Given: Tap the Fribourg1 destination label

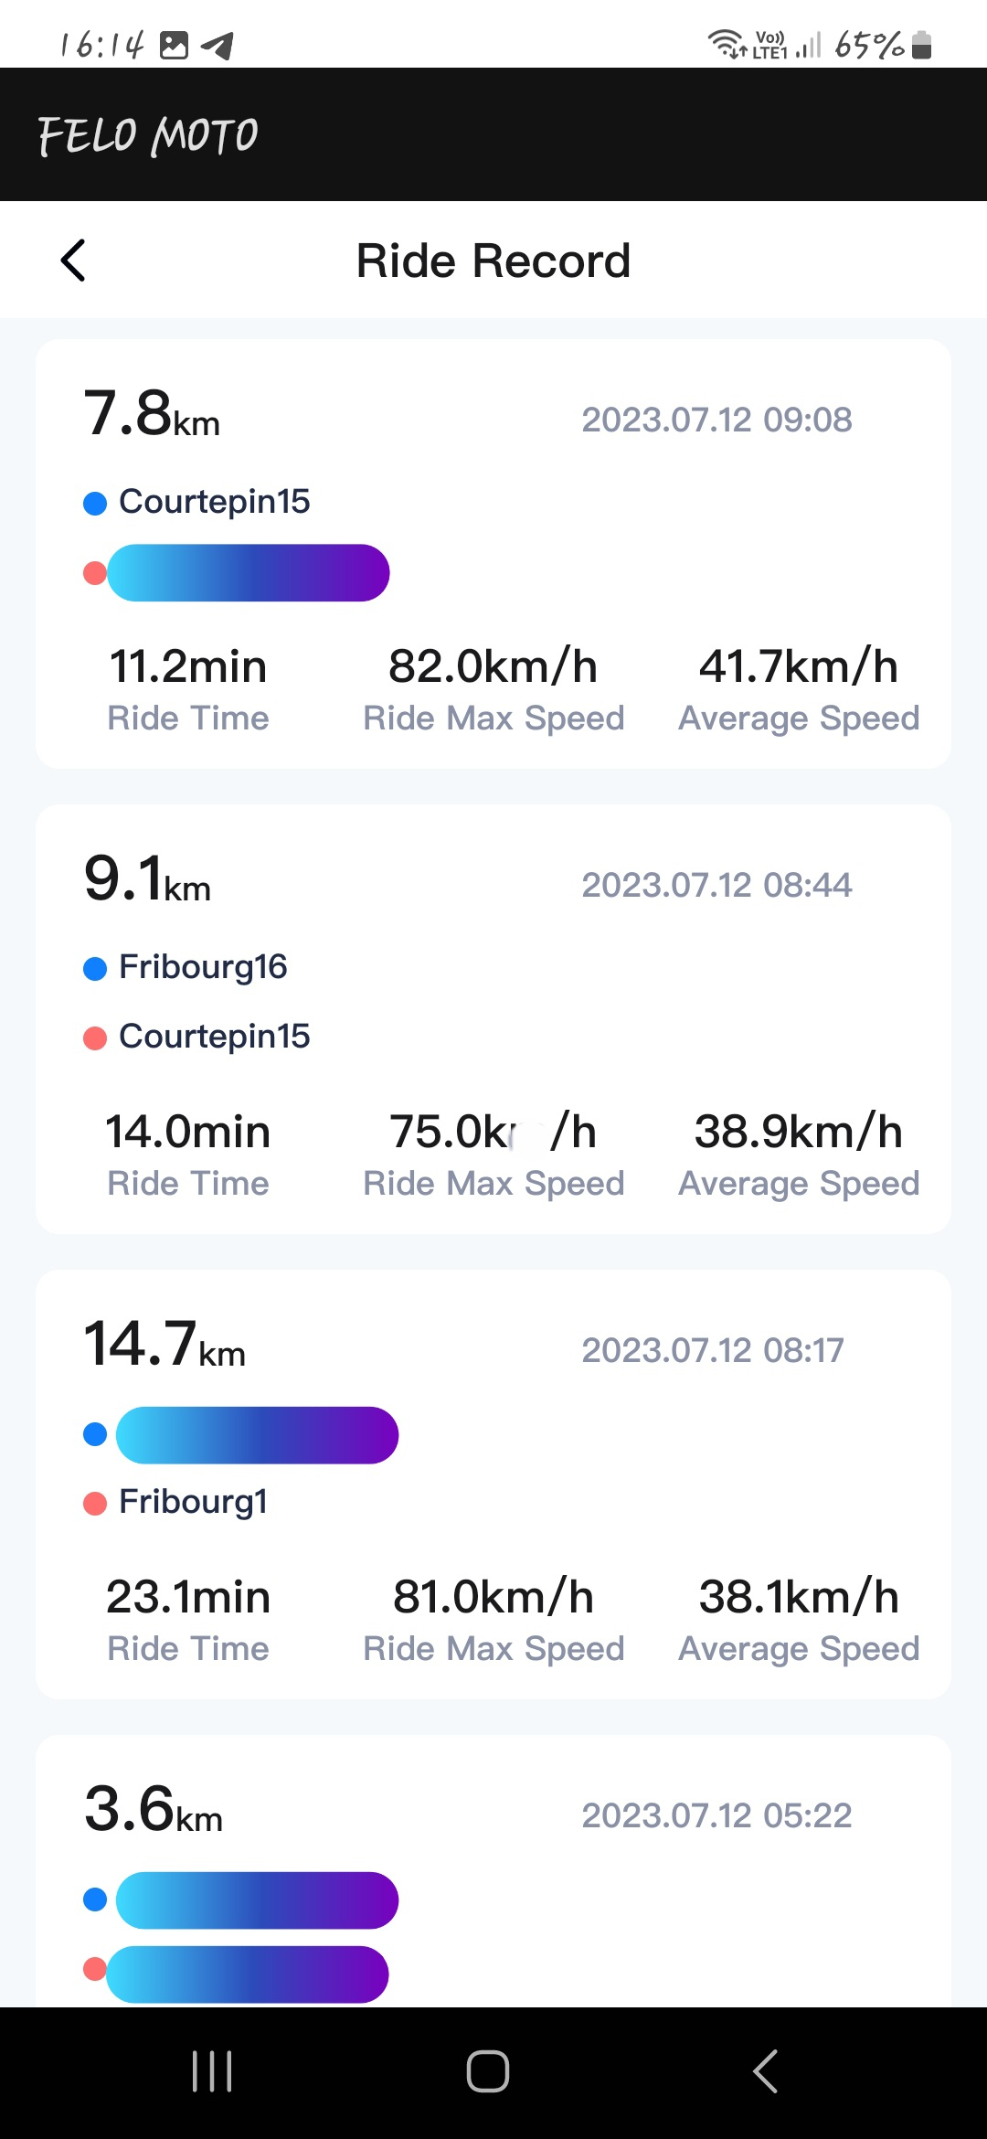Looking at the screenshot, I should (x=193, y=1502).
